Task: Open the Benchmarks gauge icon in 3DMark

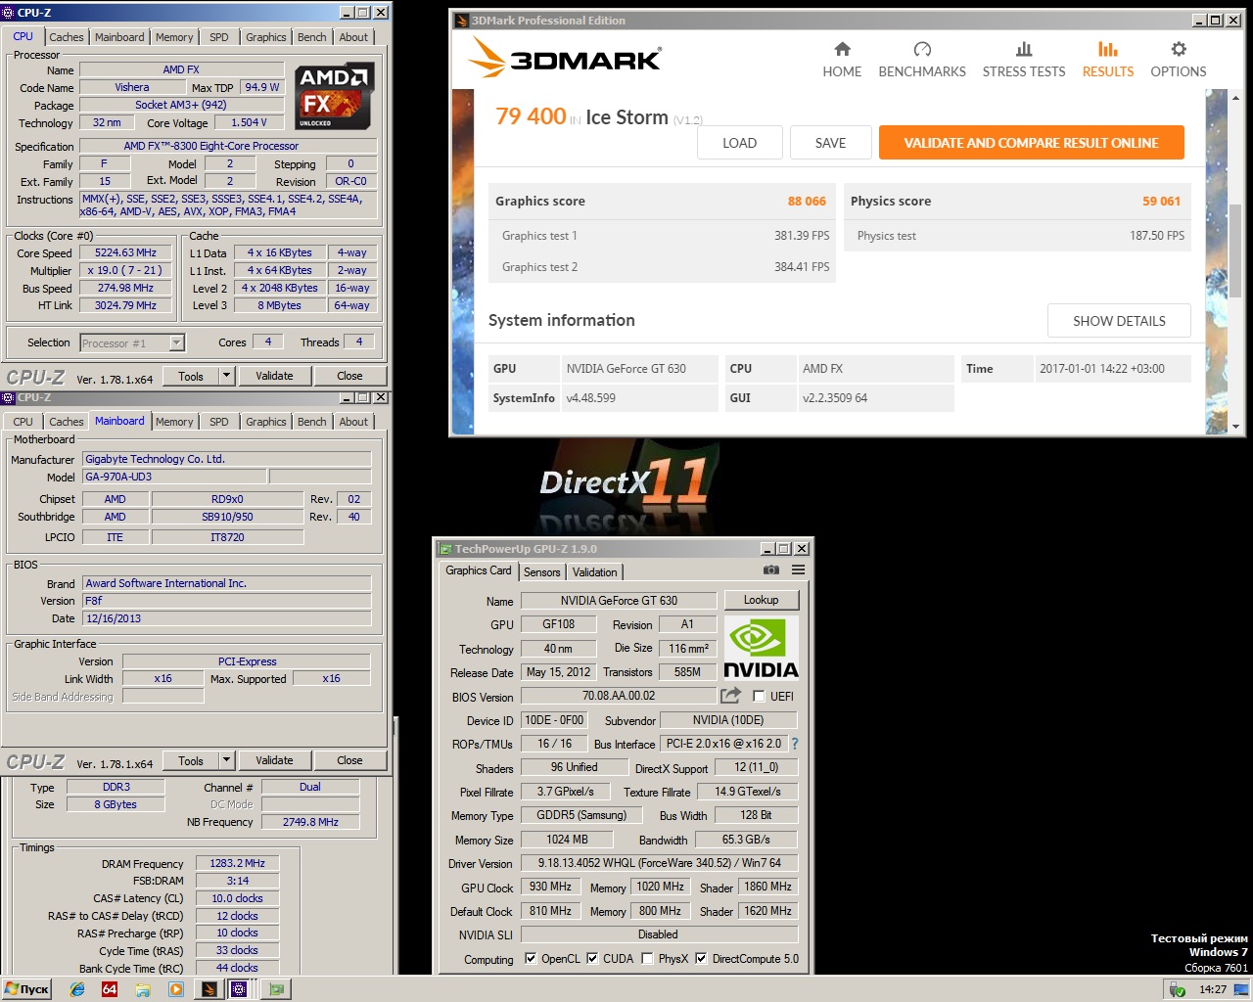Action: [x=922, y=49]
